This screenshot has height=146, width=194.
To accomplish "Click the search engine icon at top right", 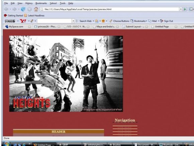I will 191,9.
